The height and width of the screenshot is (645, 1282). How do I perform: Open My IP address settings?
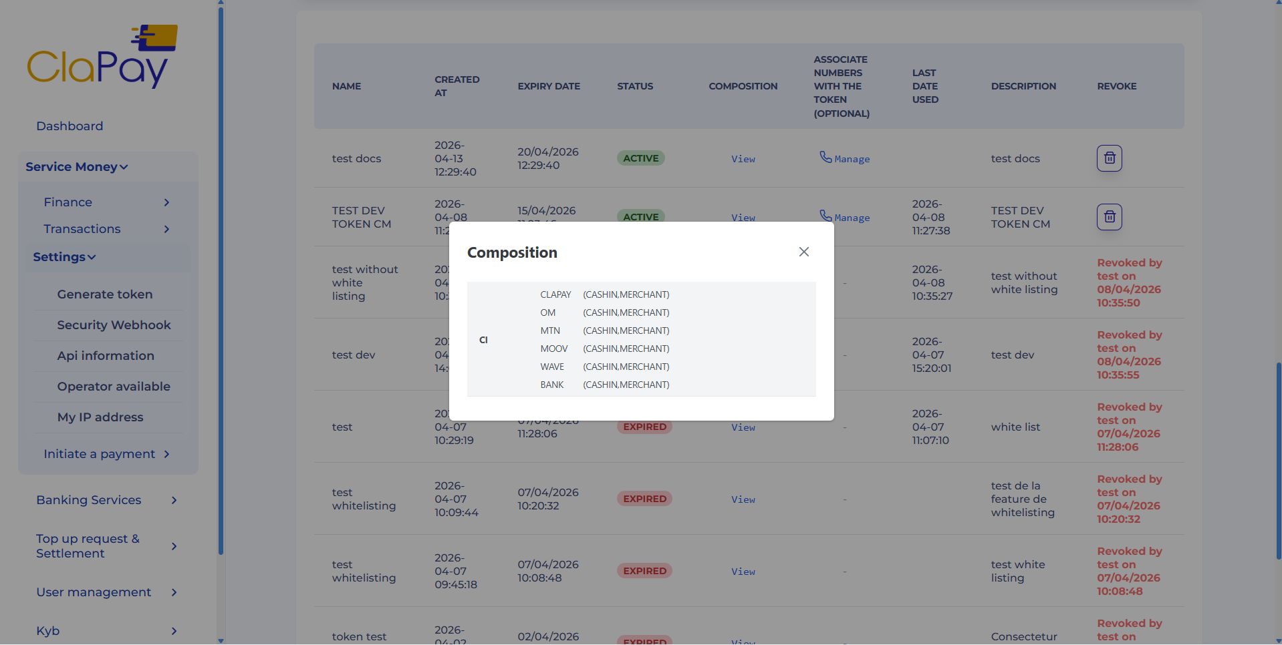(x=100, y=417)
